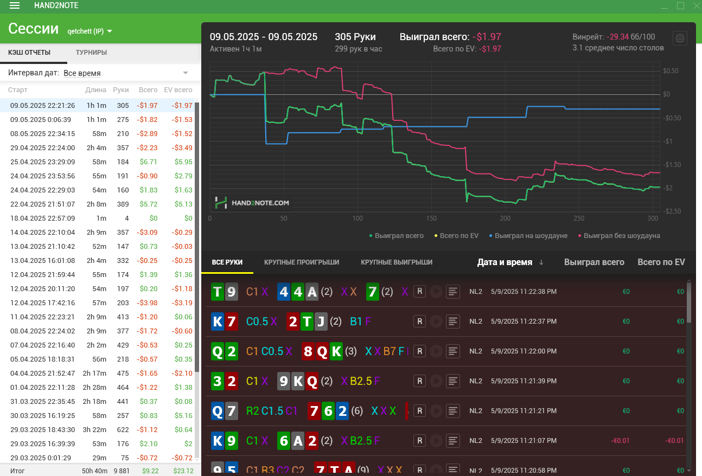Open the hamburger main menu
Screen dimensions: 702x476
click(x=15, y=6)
